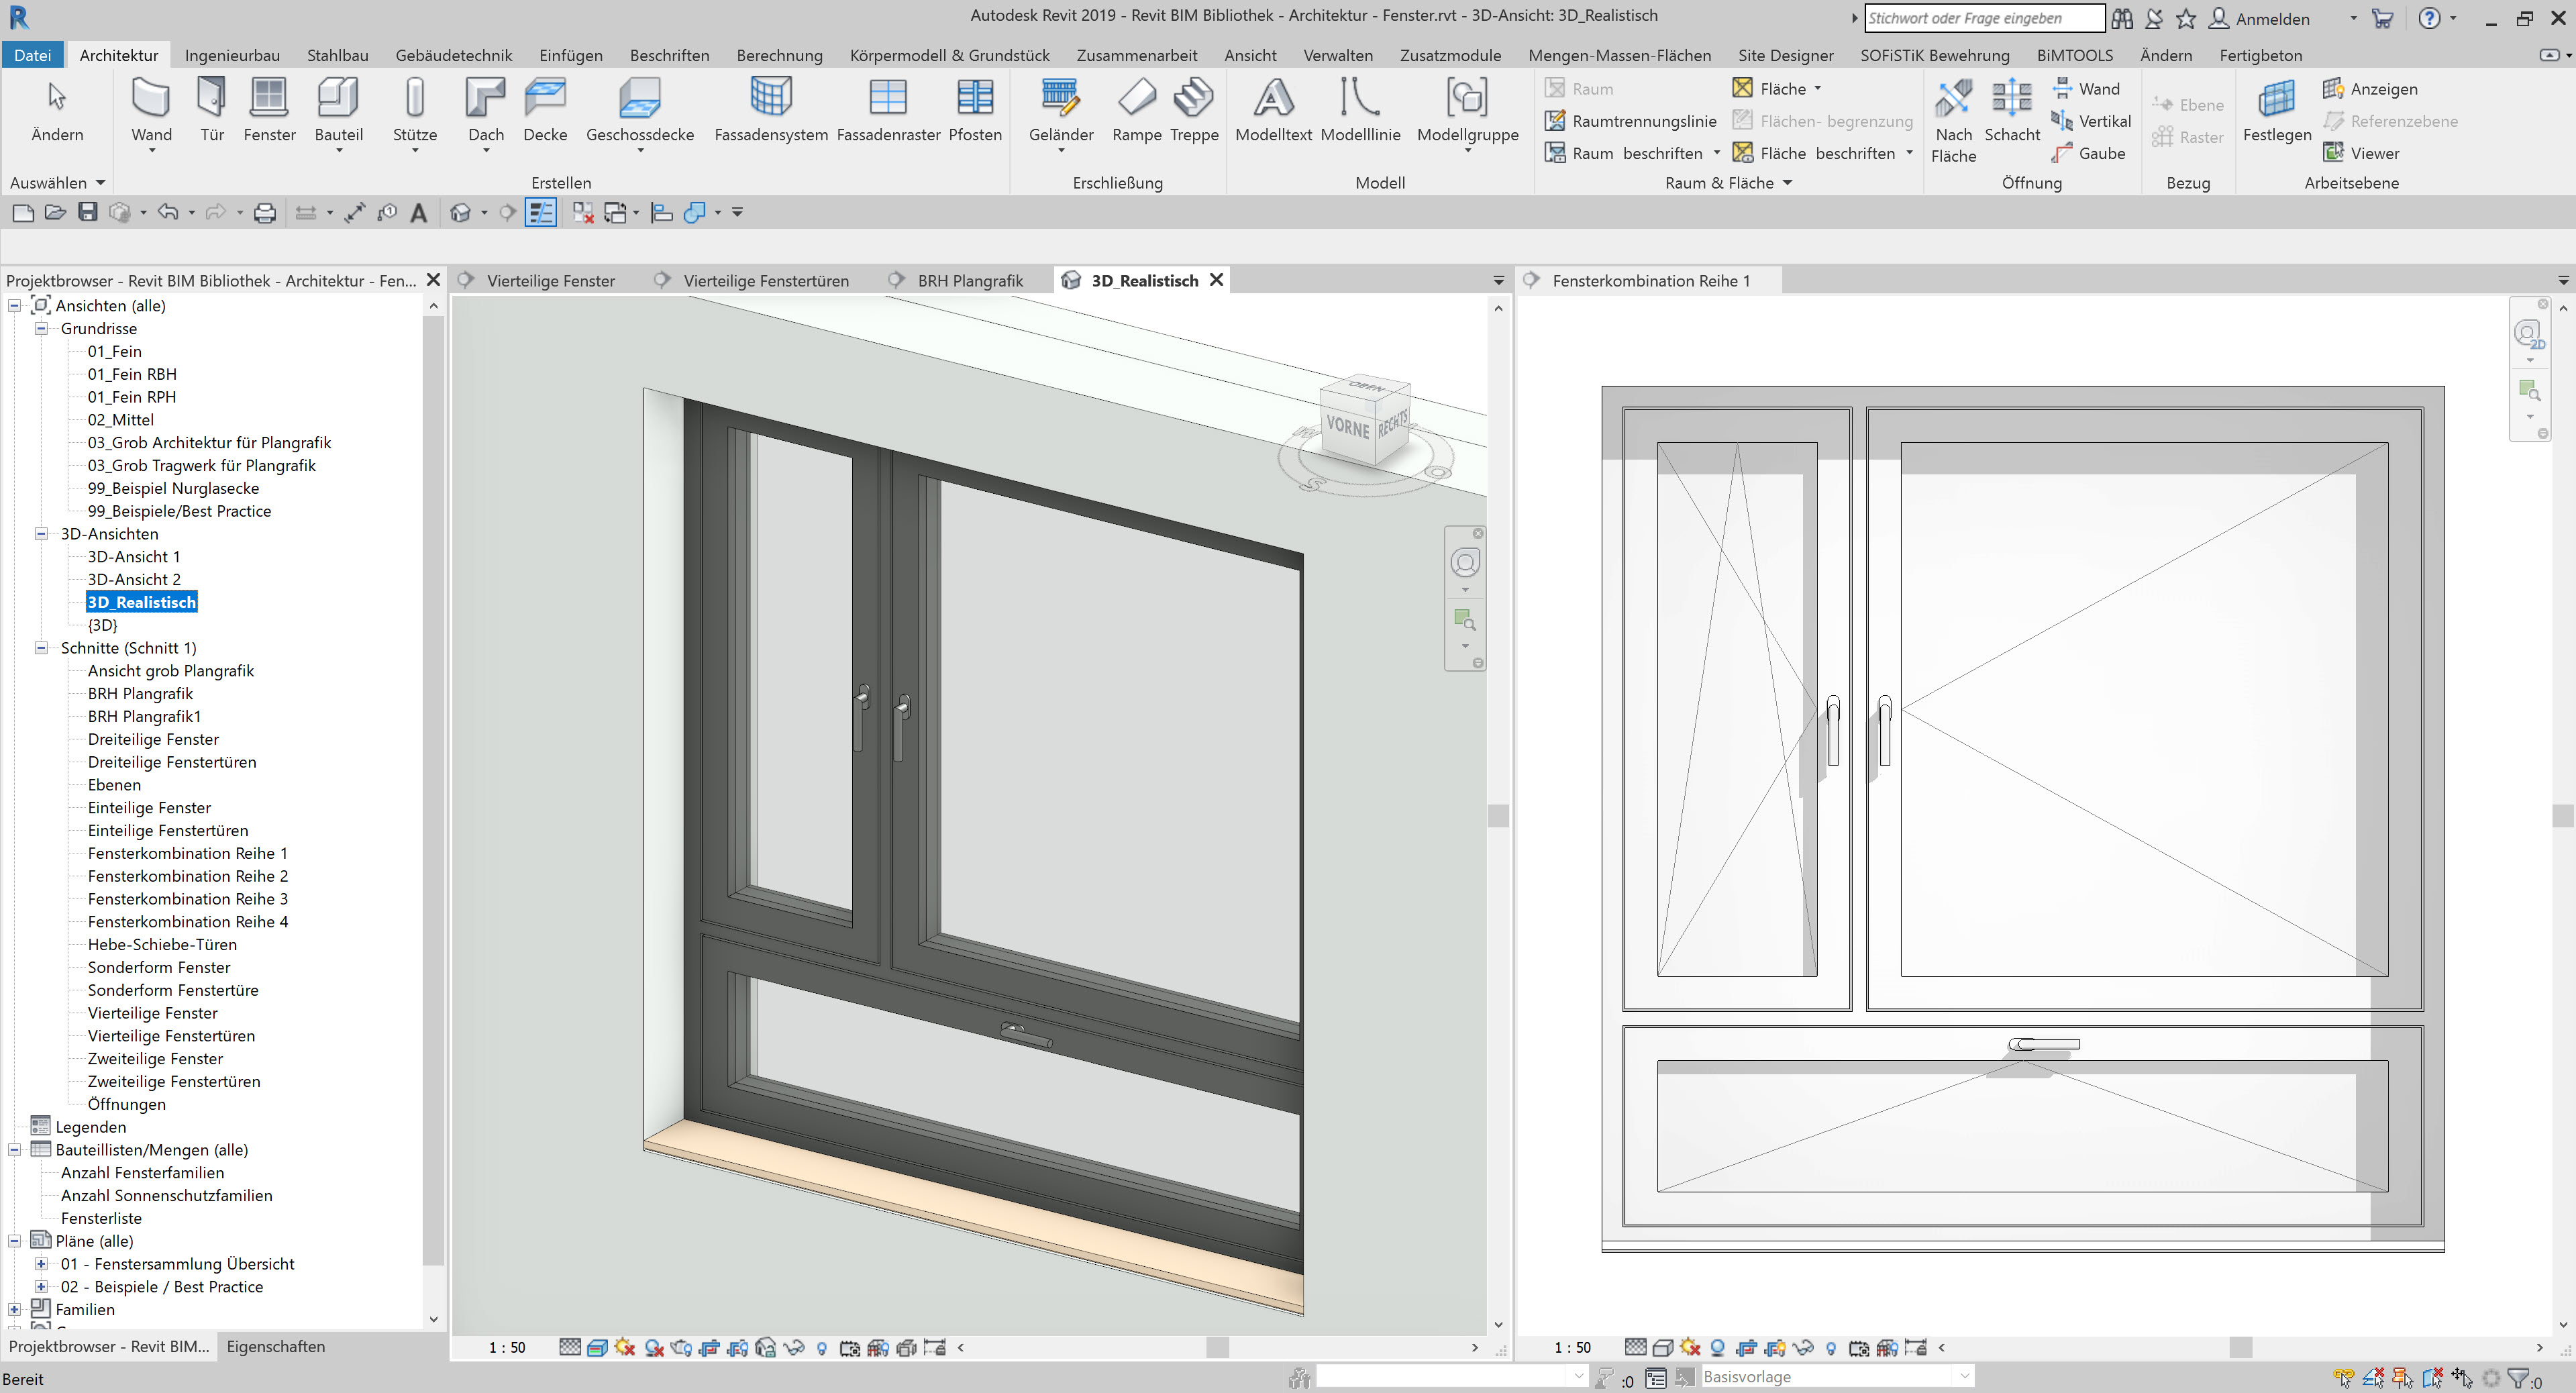This screenshot has height=1393, width=2576.
Task: Toggle shadows in the 3D view bar
Action: tap(654, 1347)
